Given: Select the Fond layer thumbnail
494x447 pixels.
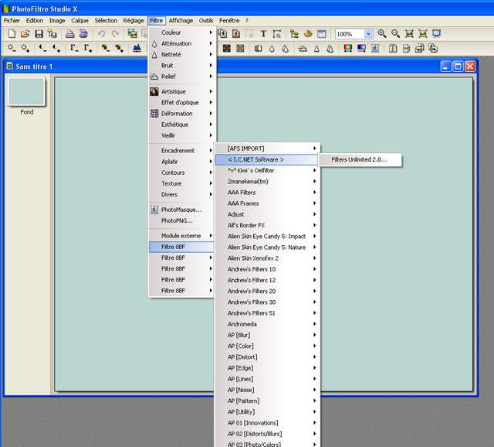Looking at the screenshot, I should pyautogui.click(x=26, y=92).
